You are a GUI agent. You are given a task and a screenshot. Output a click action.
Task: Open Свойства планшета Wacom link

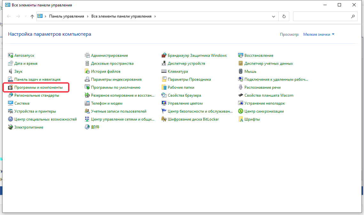tap(269, 95)
